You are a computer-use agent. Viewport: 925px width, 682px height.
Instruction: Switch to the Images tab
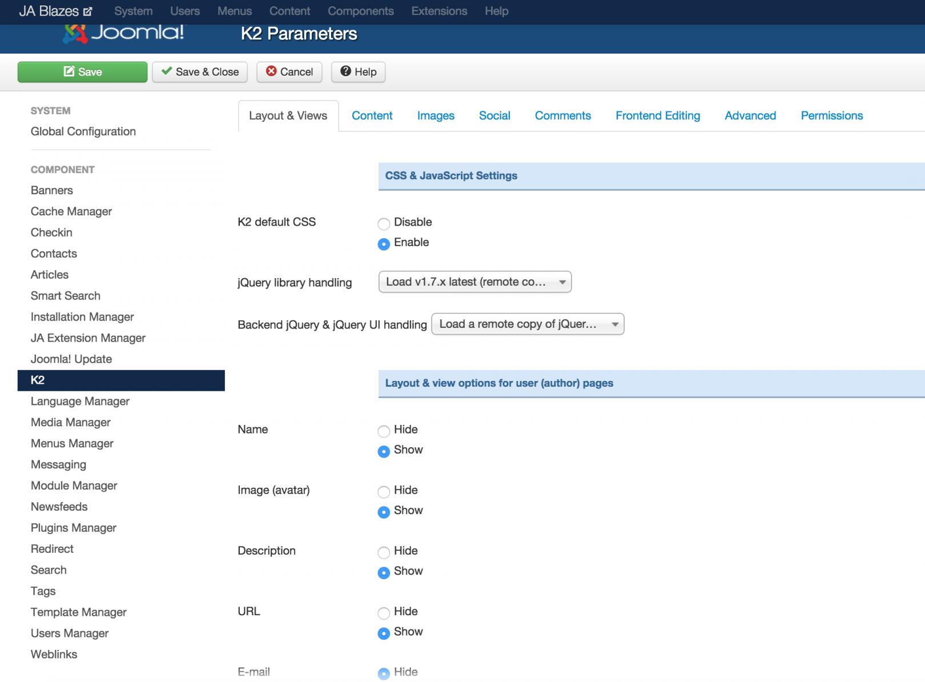[436, 116]
